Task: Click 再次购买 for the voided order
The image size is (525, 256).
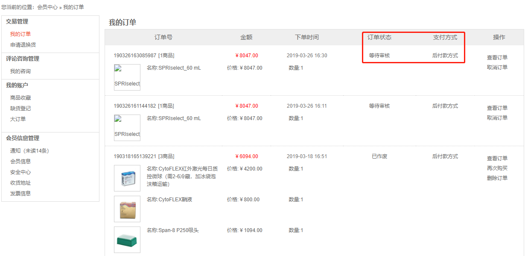Action: [497, 168]
